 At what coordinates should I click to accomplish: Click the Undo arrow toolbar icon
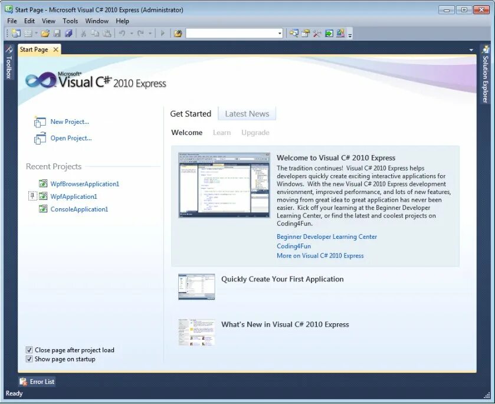[122, 33]
